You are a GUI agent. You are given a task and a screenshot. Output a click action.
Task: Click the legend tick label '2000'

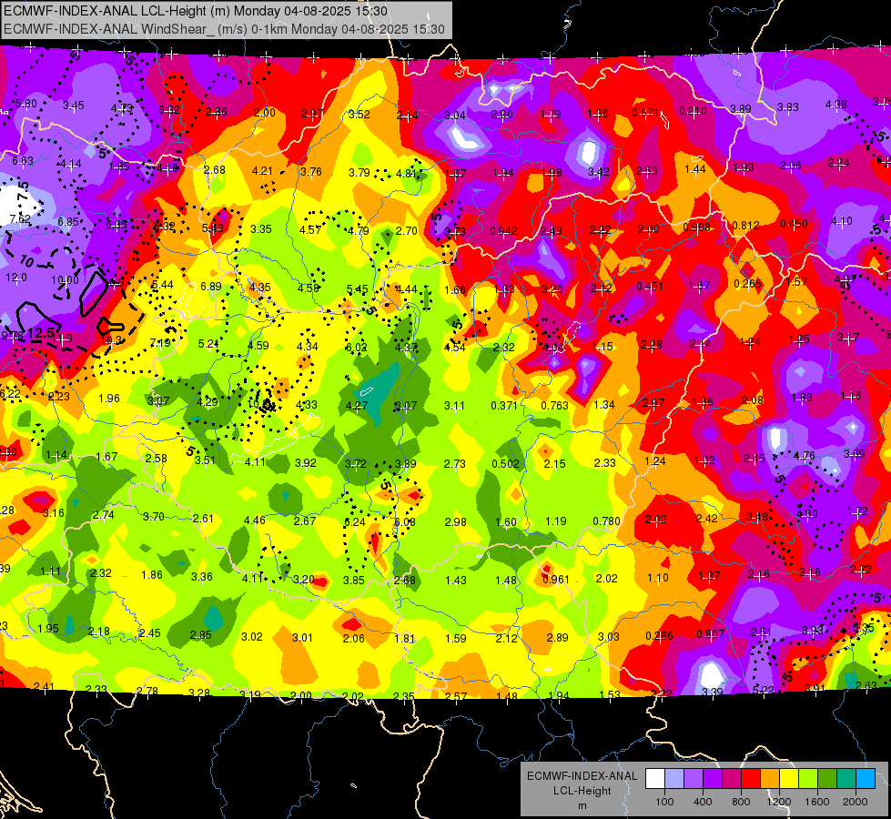[x=856, y=802]
